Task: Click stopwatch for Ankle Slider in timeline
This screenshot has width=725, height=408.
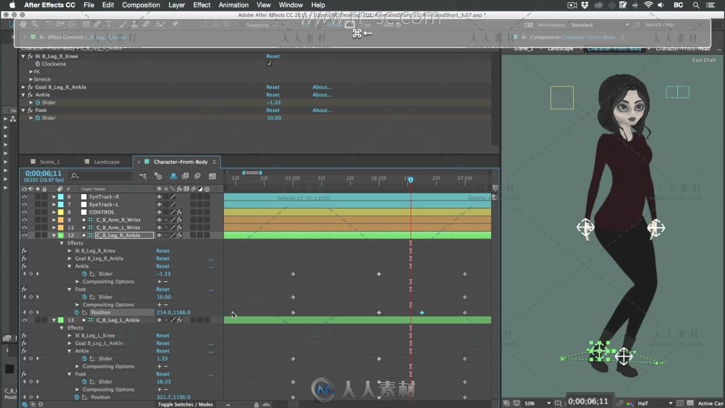Action: [84, 274]
